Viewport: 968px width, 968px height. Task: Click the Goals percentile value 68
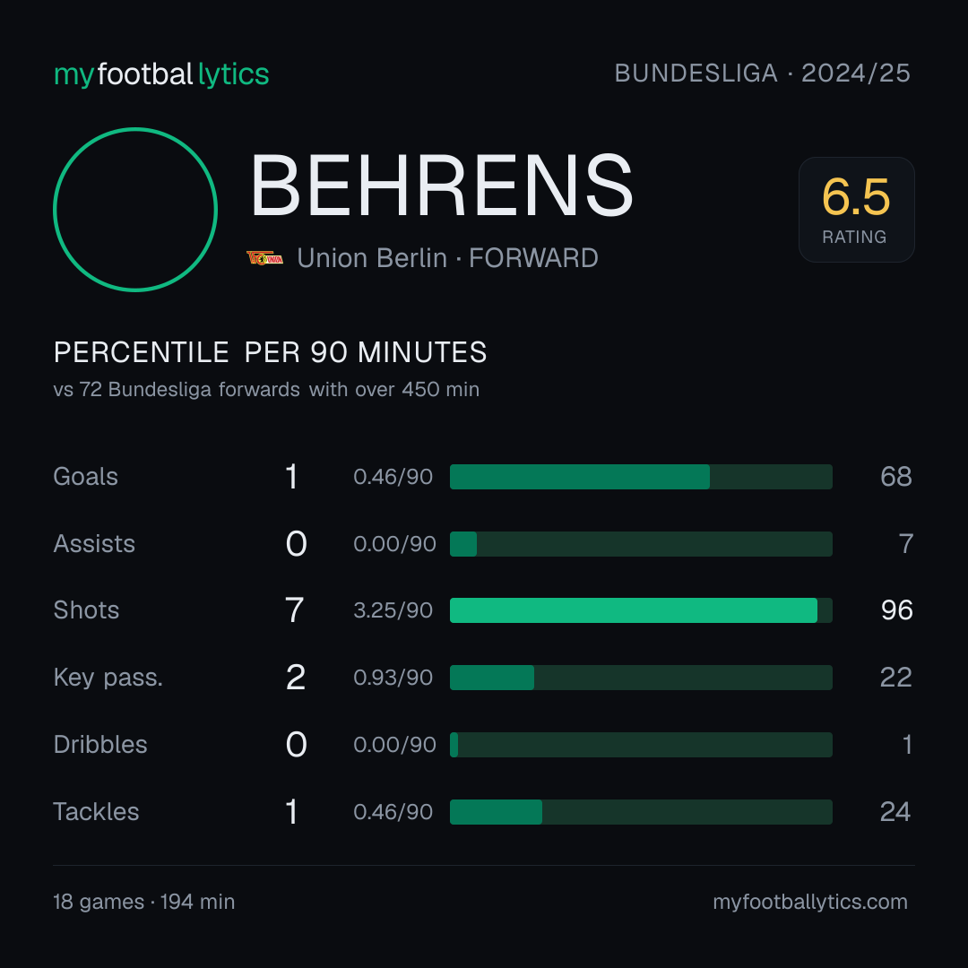click(x=896, y=477)
